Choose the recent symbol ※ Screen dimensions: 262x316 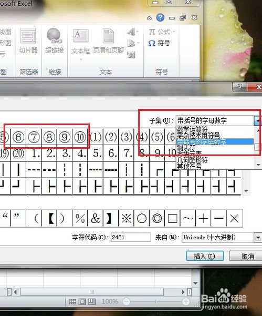point(127,218)
